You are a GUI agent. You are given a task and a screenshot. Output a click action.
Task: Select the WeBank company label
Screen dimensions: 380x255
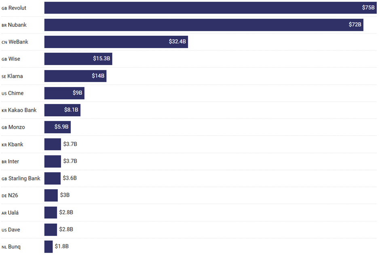point(18,42)
